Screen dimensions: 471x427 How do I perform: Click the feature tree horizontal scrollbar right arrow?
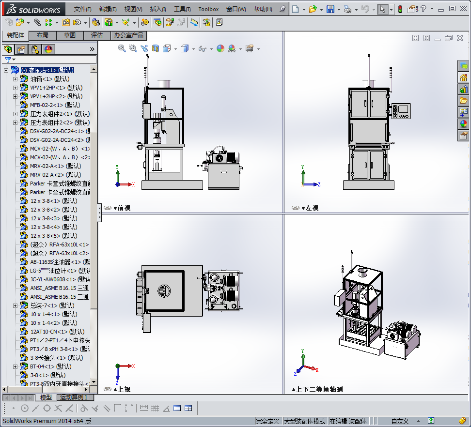[x=86, y=390]
